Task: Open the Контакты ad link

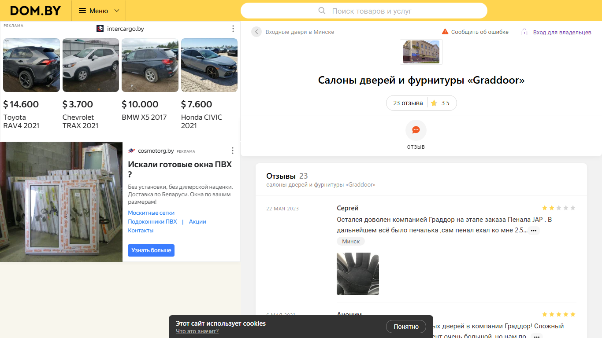Action: point(141,230)
